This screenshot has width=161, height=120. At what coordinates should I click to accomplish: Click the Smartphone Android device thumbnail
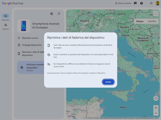pos(24,26)
